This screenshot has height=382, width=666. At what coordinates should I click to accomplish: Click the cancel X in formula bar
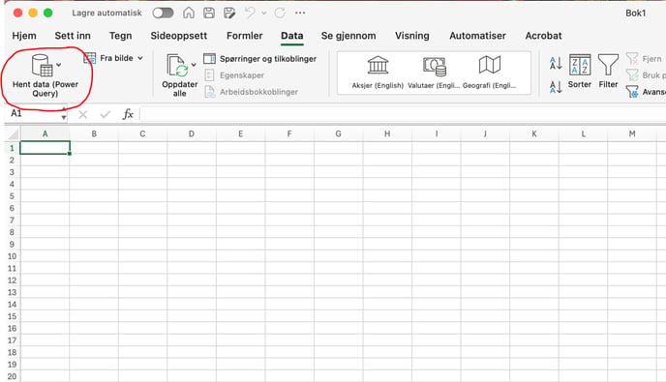coord(83,114)
